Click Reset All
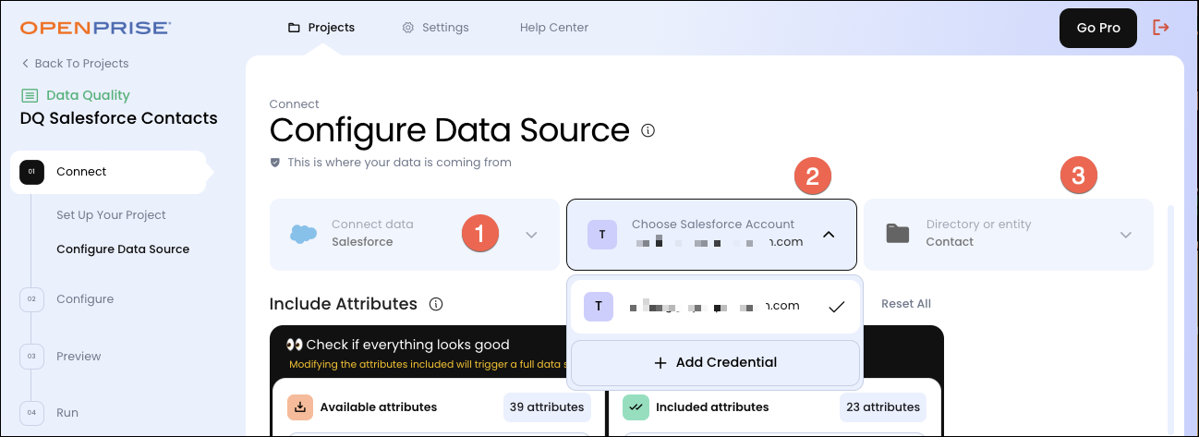The width and height of the screenshot is (1199, 437). [906, 304]
